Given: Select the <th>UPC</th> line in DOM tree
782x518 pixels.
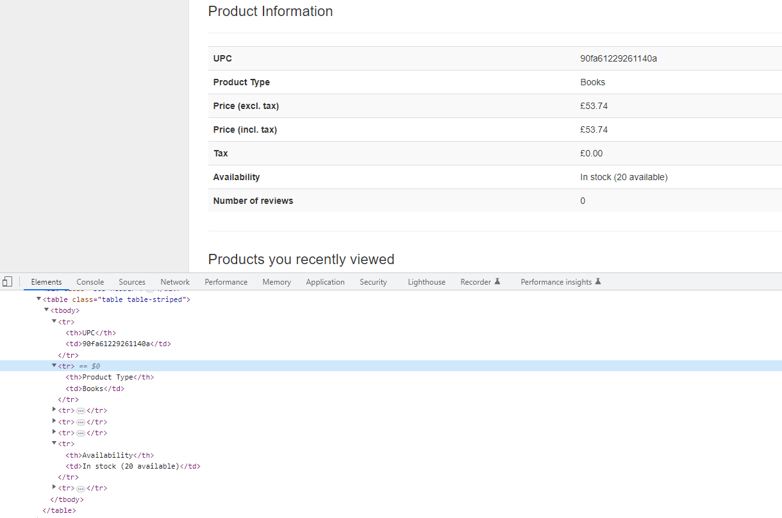Looking at the screenshot, I should click(x=91, y=333).
